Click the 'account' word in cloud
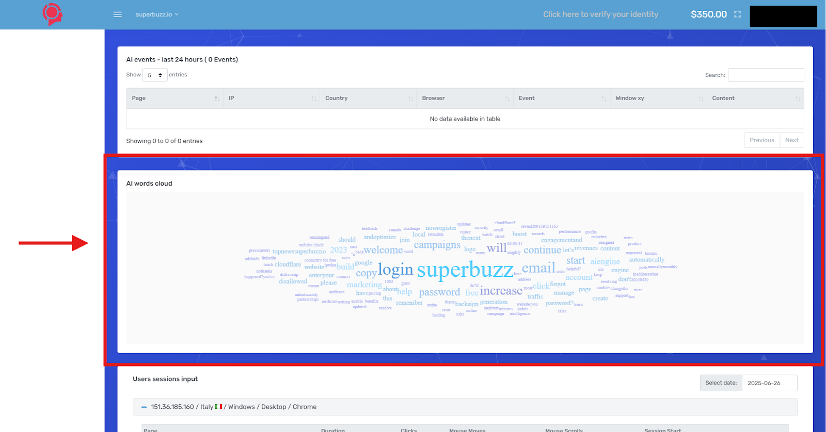 579,277
